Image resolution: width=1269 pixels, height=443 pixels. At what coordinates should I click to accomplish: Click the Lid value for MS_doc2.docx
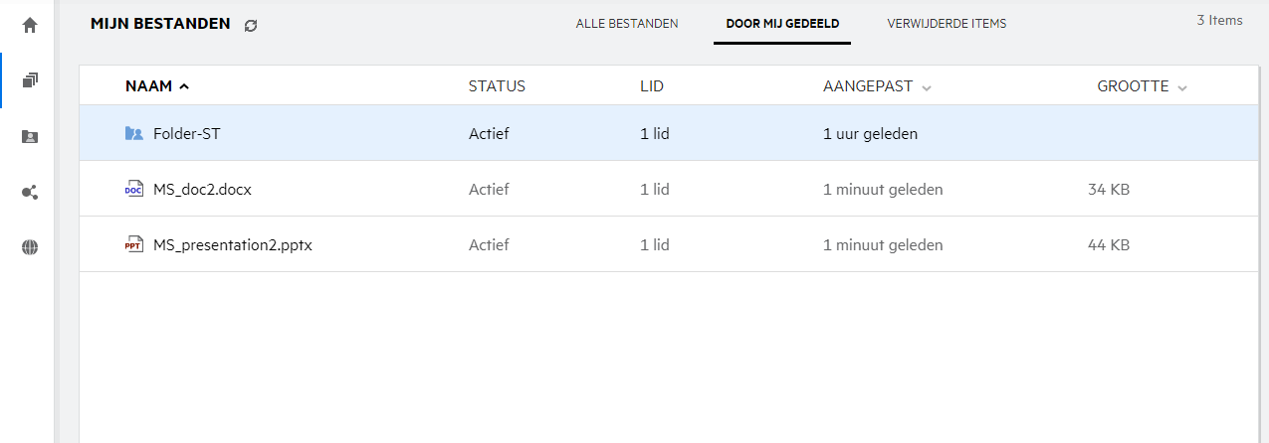pos(654,189)
